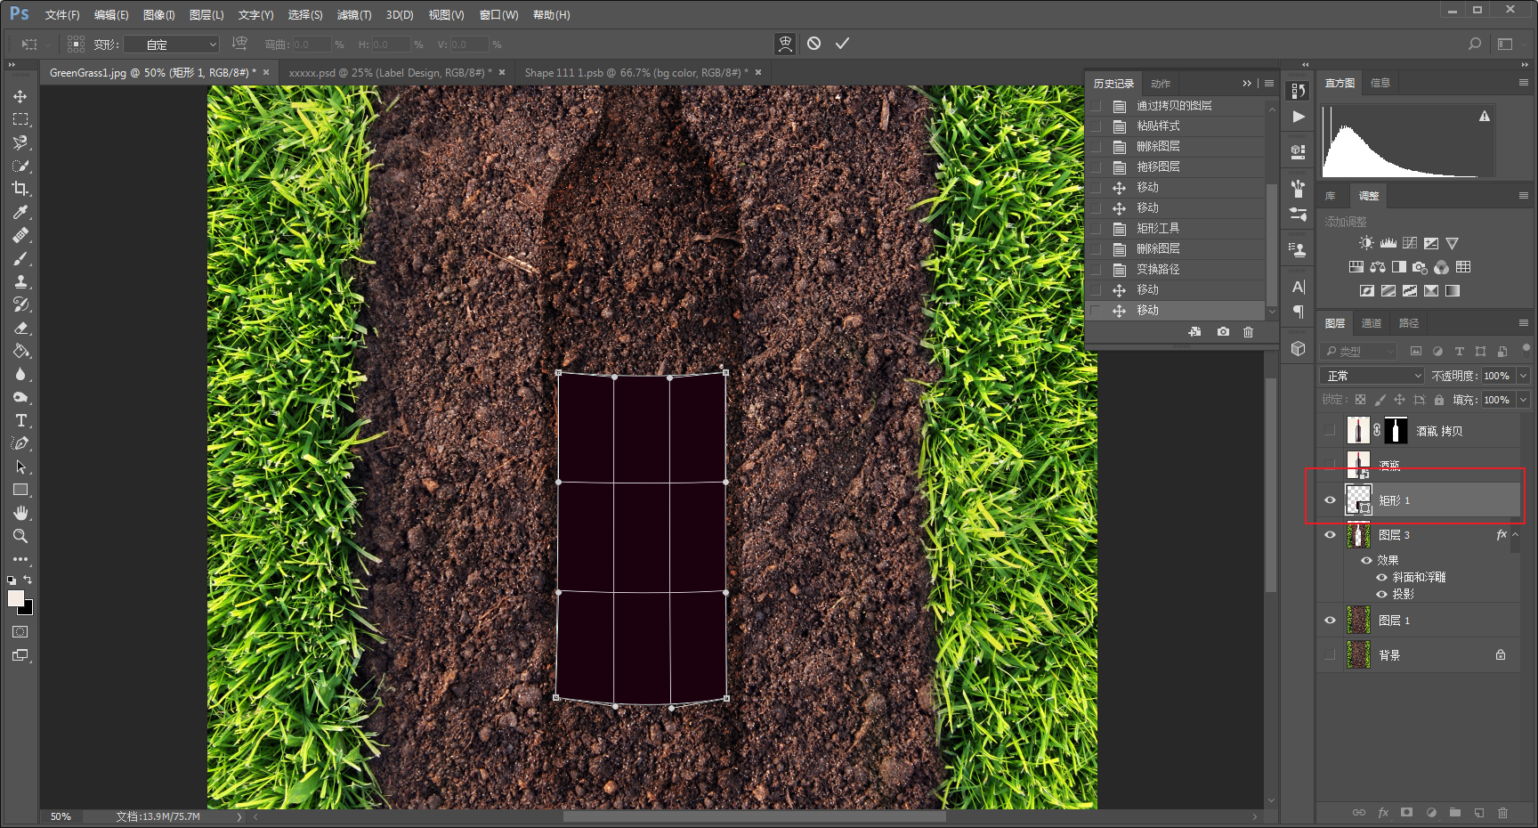The width and height of the screenshot is (1538, 828).
Task: Select the 变换路径 history state
Action: click(x=1177, y=269)
